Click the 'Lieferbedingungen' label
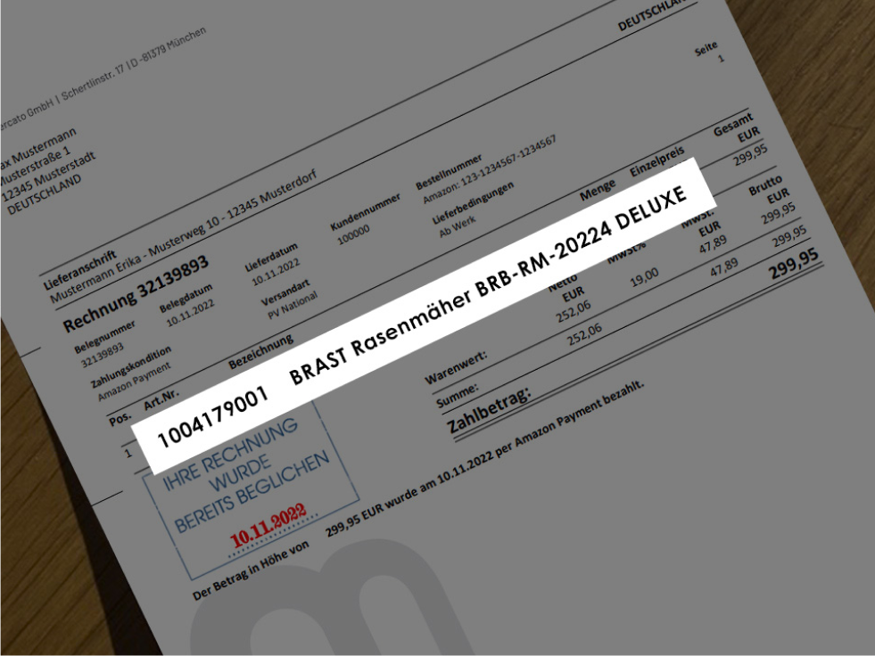 click(x=474, y=203)
